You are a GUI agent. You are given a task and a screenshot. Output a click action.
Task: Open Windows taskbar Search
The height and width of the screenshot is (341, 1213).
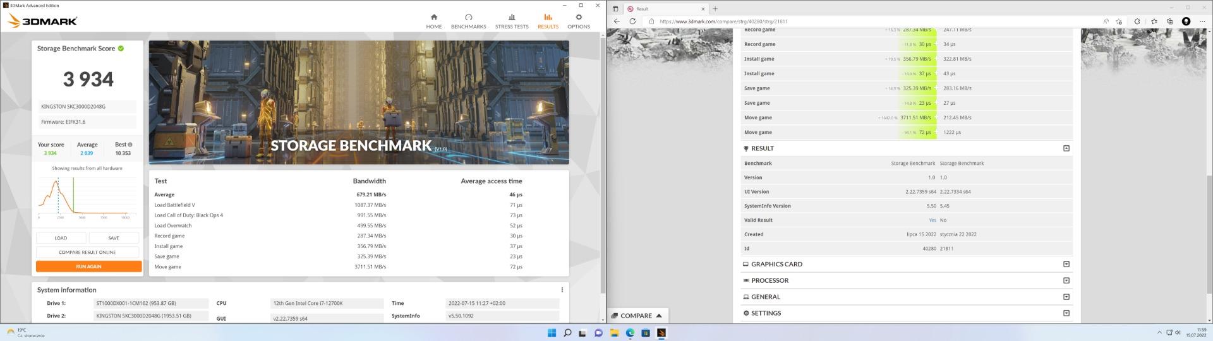click(x=567, y=333)
